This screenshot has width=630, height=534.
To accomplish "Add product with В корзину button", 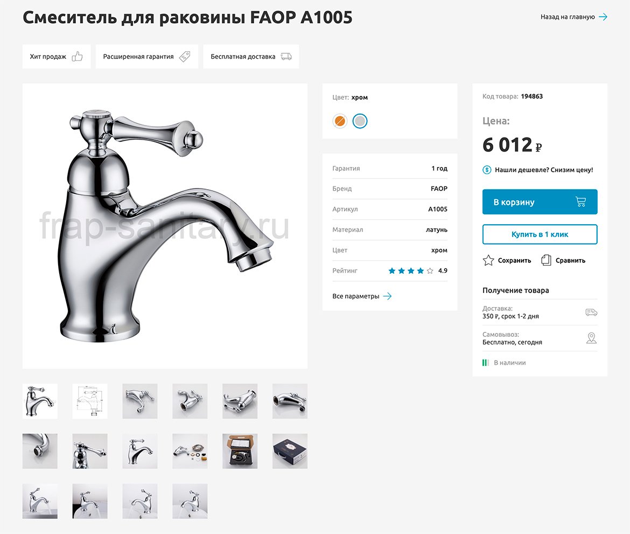I will pyautogui.click(x=540, y=202).
